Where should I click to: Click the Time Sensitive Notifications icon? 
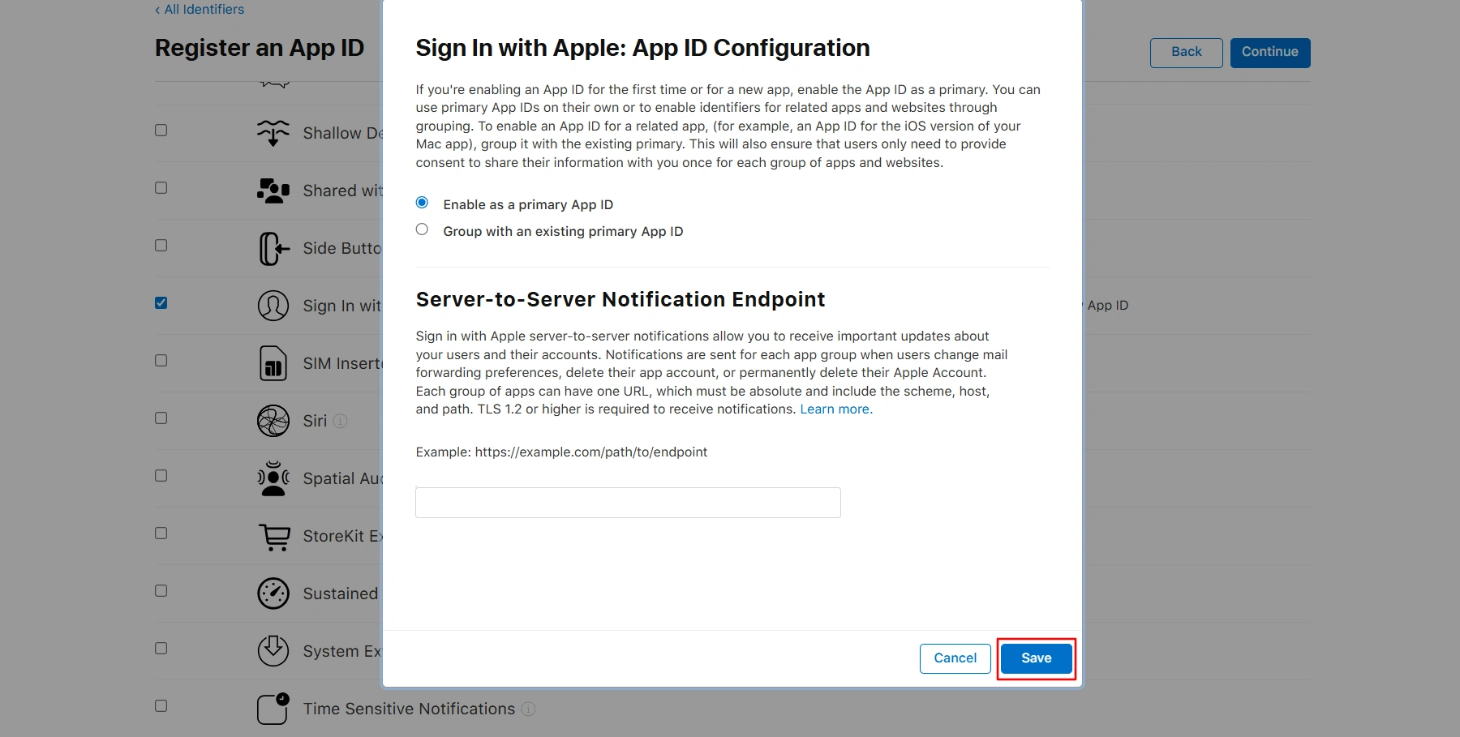pos(273,709)
